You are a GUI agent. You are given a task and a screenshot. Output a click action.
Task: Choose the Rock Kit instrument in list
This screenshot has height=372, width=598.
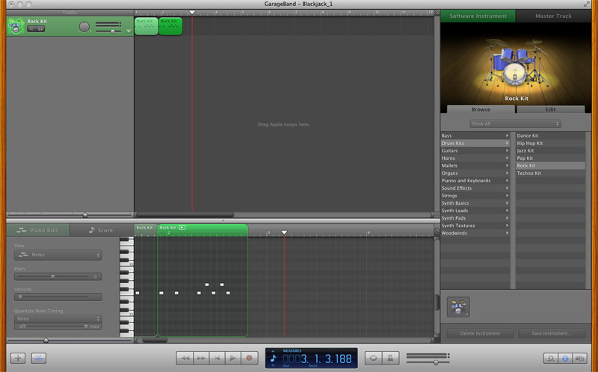[550, 166]
